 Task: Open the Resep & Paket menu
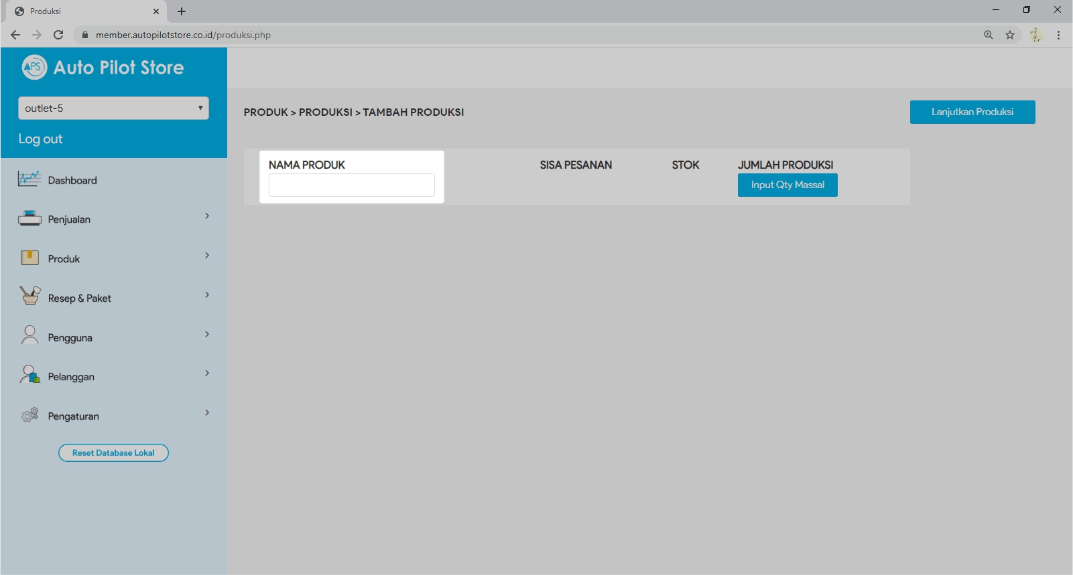[x=79, y=299]
